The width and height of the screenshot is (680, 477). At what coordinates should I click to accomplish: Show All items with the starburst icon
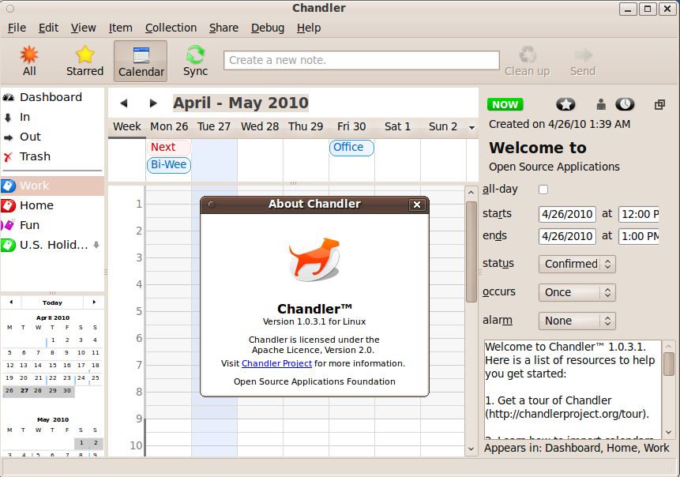pyautogui.click(x=29, y=61)
